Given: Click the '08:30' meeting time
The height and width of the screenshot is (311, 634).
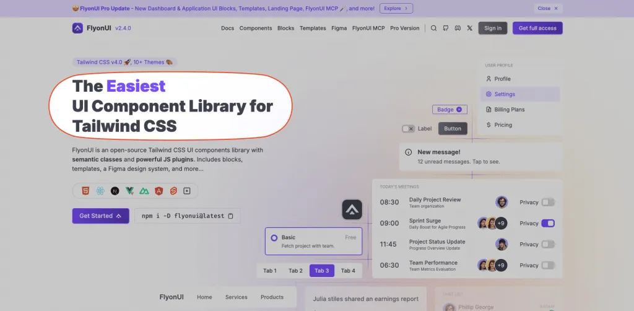Looking at the screenshot, I should [389, 202].
